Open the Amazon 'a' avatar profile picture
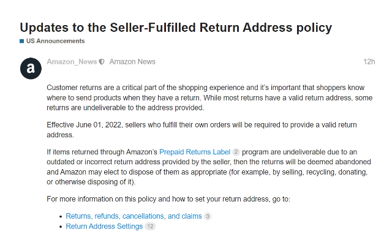The image size is (392, 245). pos(31,69)
